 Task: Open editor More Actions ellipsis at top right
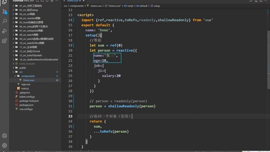pos(266,1)
